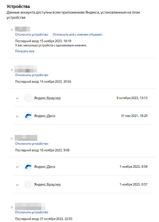Disconnect the device last seen 16 ноября 2023
The image size is (159, 222).
[32, 144]
